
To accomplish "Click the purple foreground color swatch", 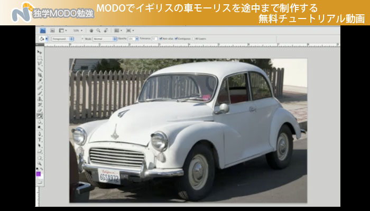I will pyautogui.click(x=38, y=174).
